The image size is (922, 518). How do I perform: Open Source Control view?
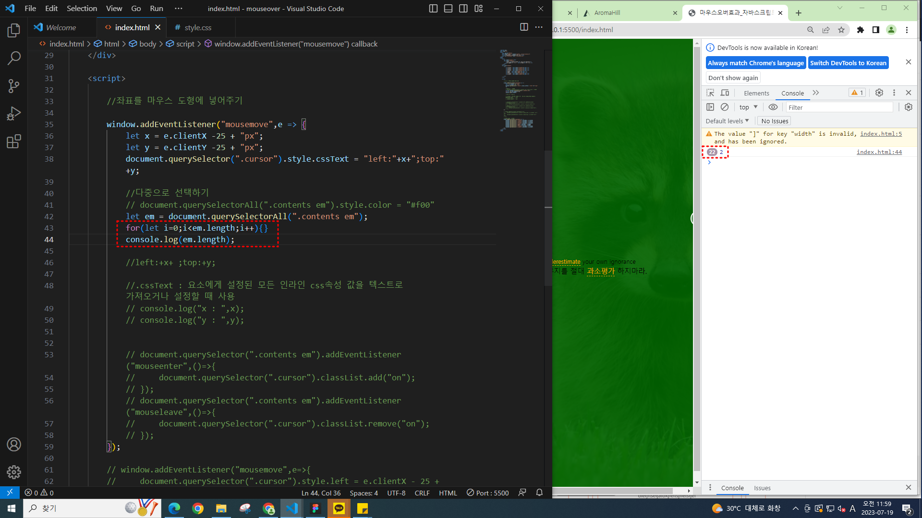[13, 86]
